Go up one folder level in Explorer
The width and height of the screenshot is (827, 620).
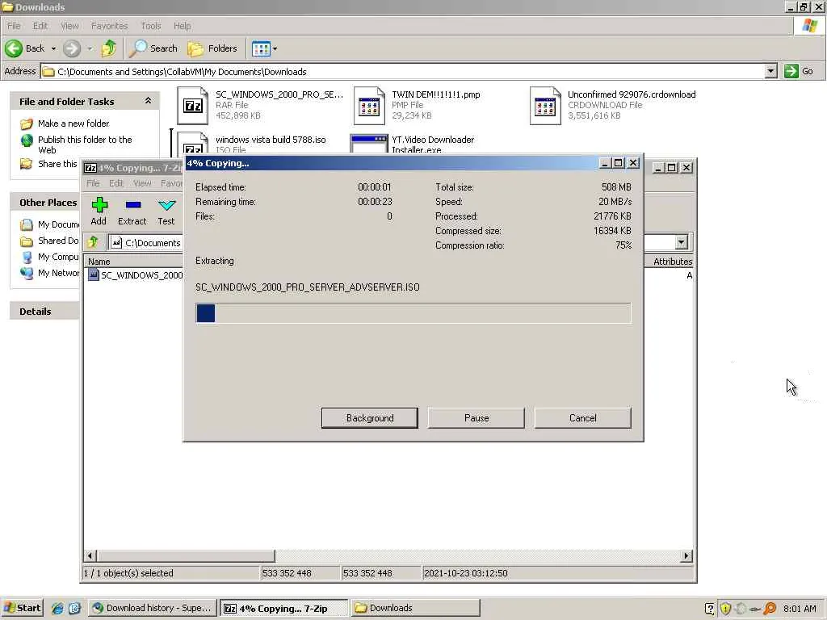click(109, 48)
